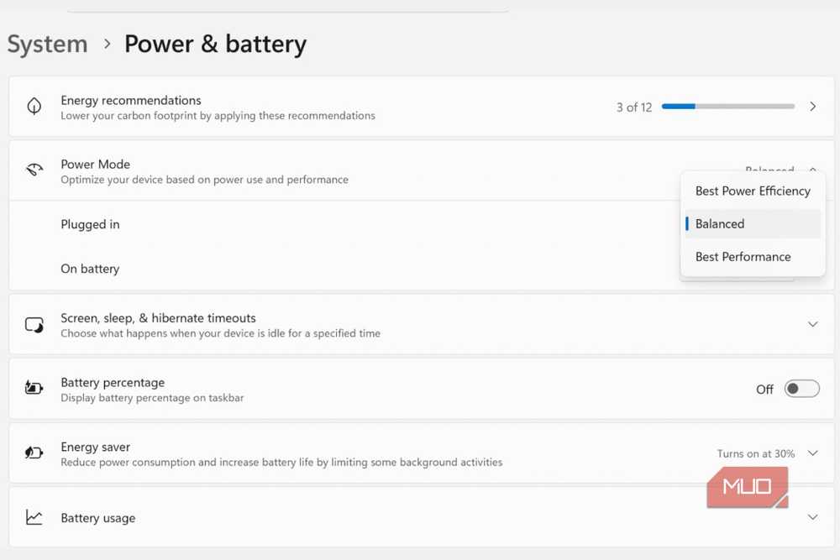Image resolution: width=840 pixels, height=560 pixels.
Task: Click the breadcrumb arrow after System
Action: click(x=108, y=44)
